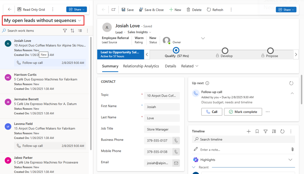304x174 pixels.
Task: Edit Last Name field Love
Action: tap(162, 118)
